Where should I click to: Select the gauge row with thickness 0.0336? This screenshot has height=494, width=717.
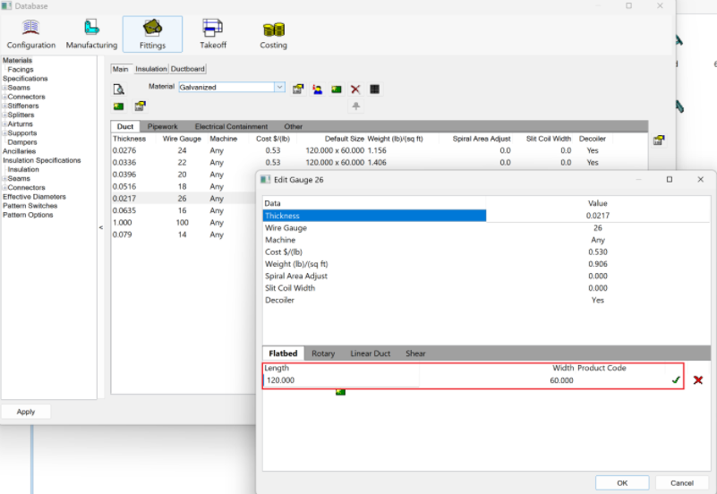click(379, 162)
